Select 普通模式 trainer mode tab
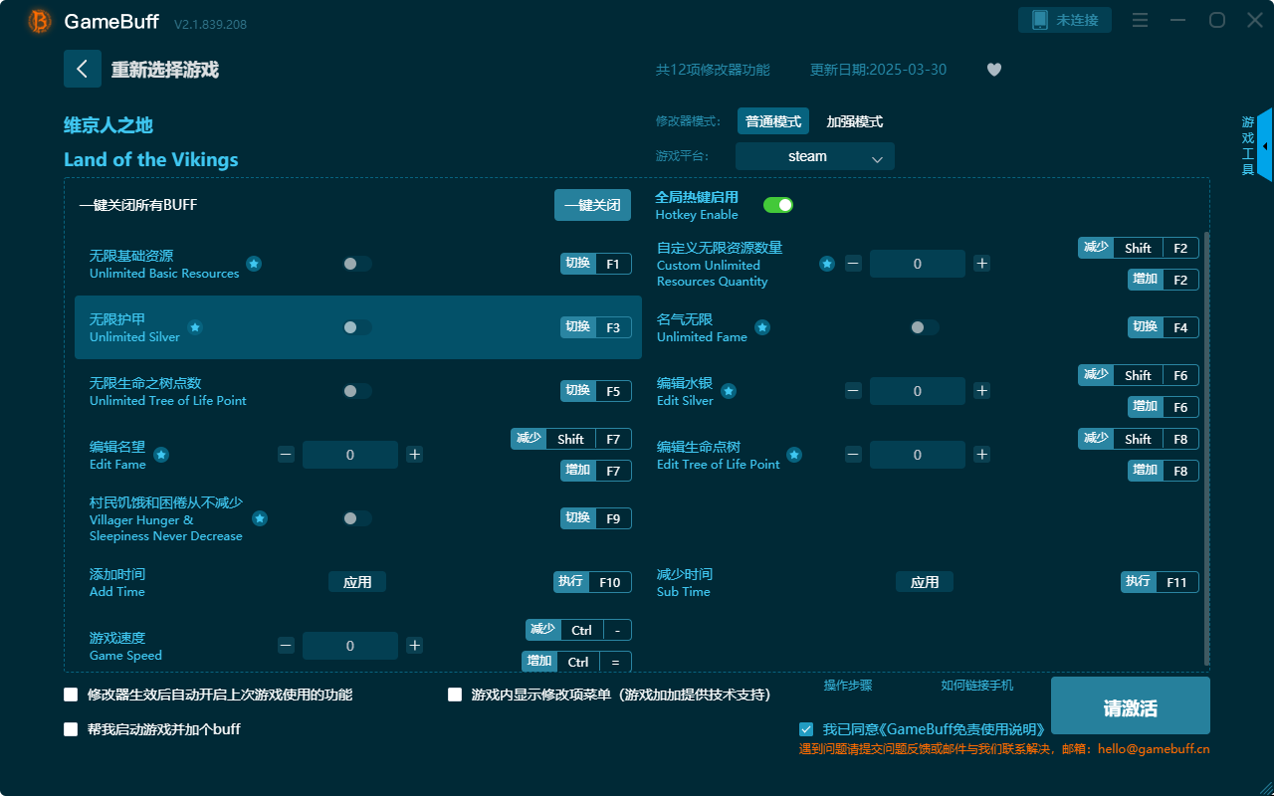 click(x=773, y=121)
